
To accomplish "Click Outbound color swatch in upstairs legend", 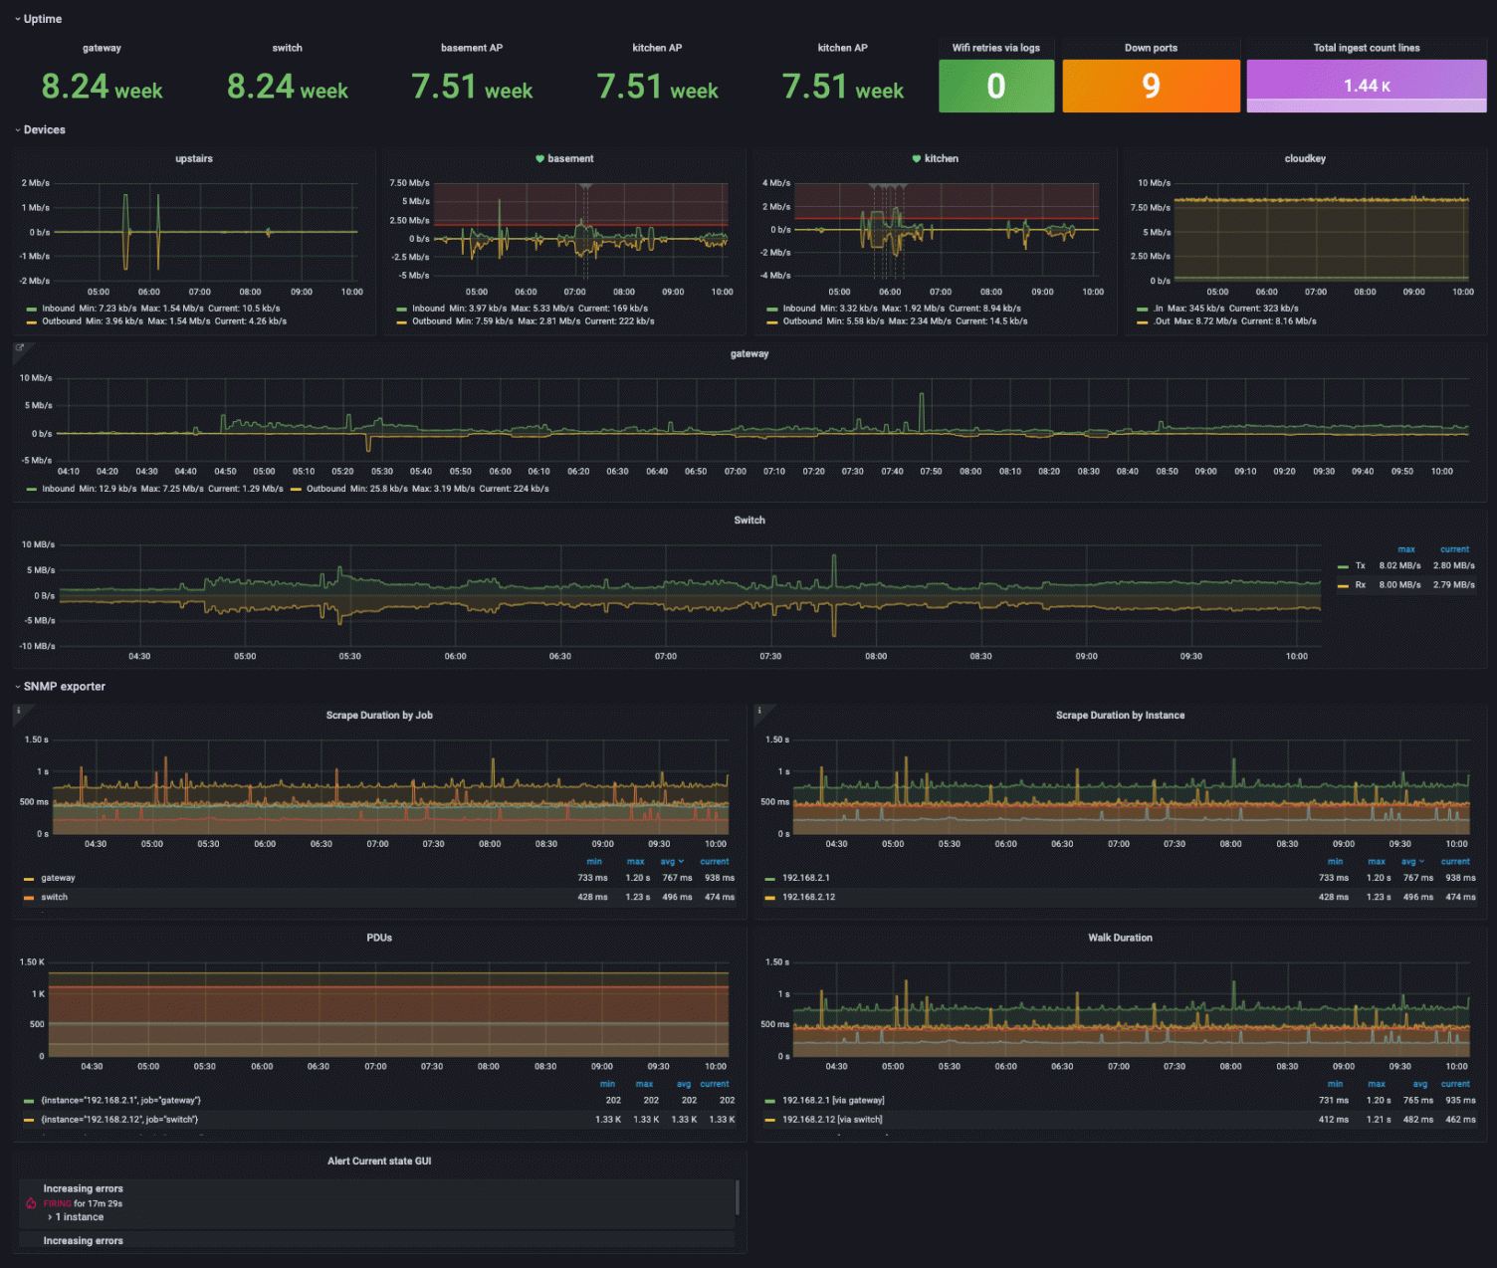I will point(32,321).
